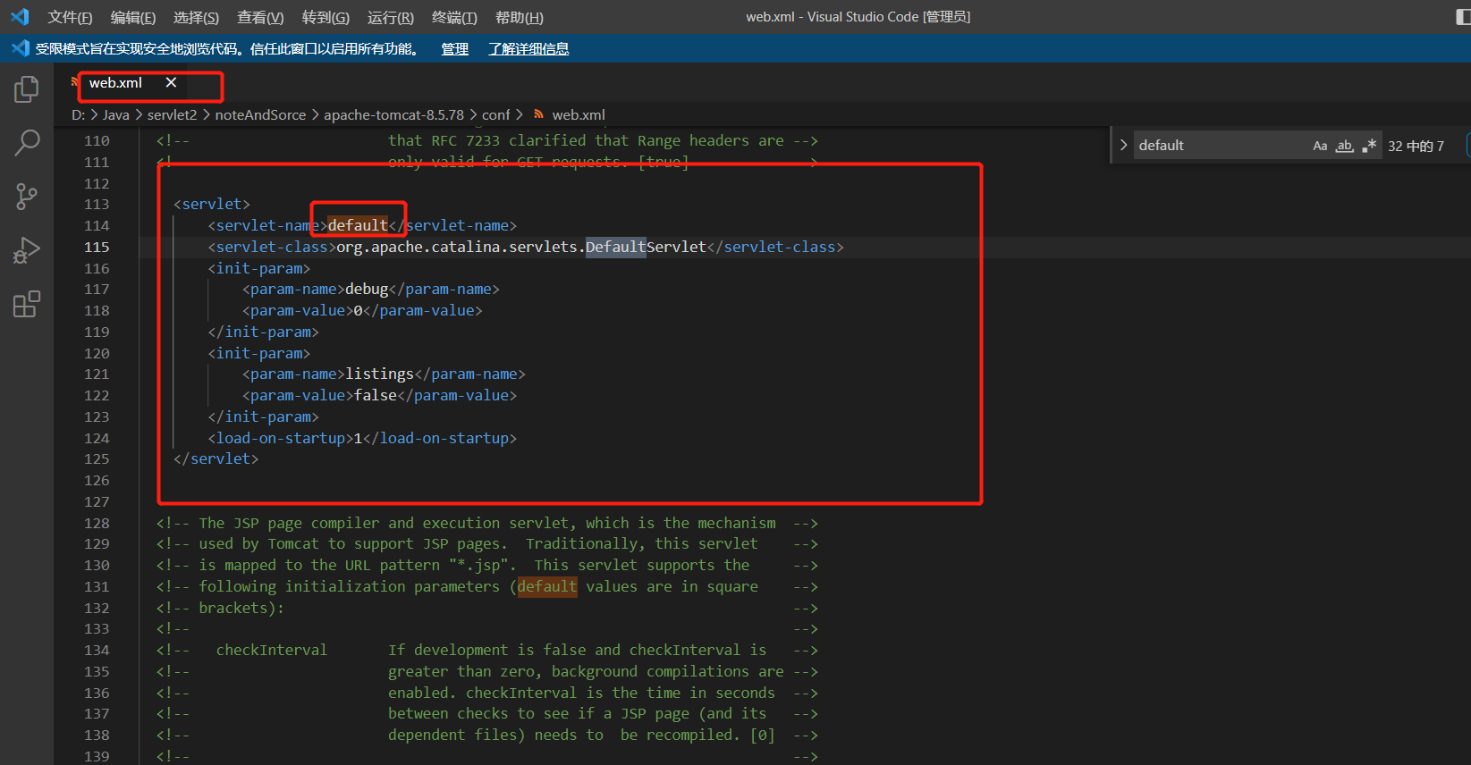The width and height of the screenshot is (1471, 765).
Task: Click highlighted 'default' in comment on line 131
Action: coord(547,586)
